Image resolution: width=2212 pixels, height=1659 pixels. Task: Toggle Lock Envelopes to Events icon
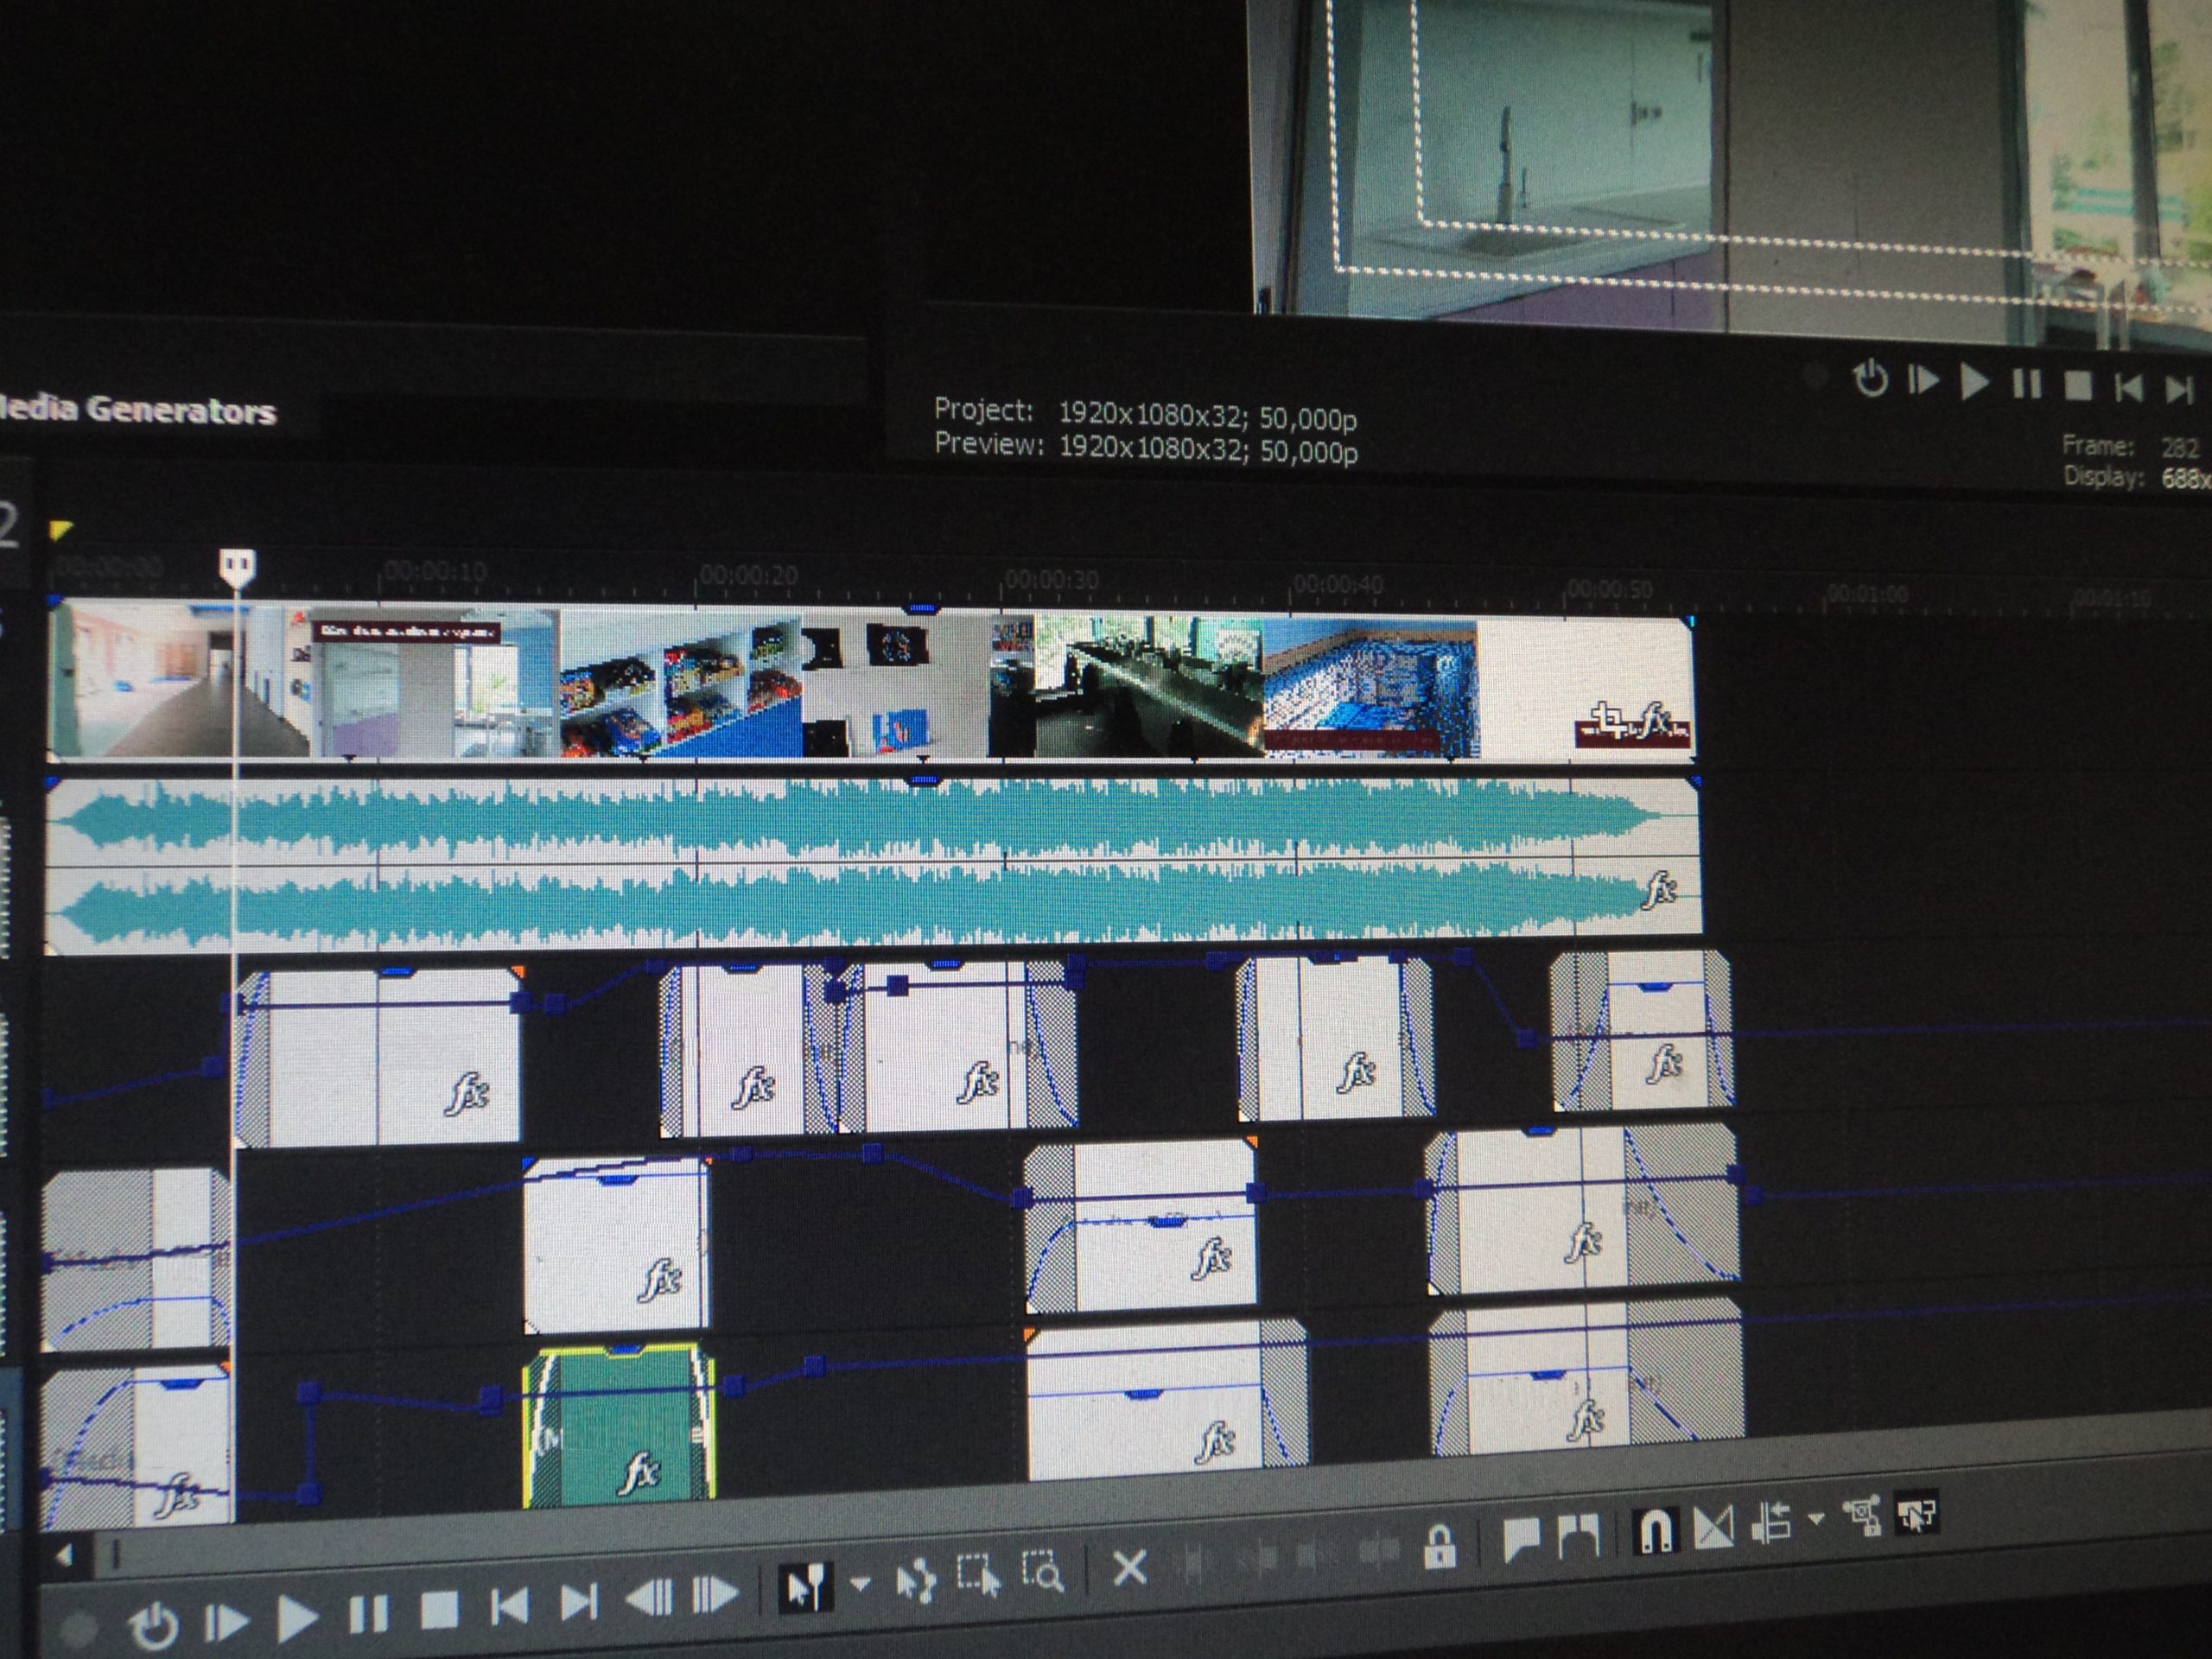coord(1863,1516)
